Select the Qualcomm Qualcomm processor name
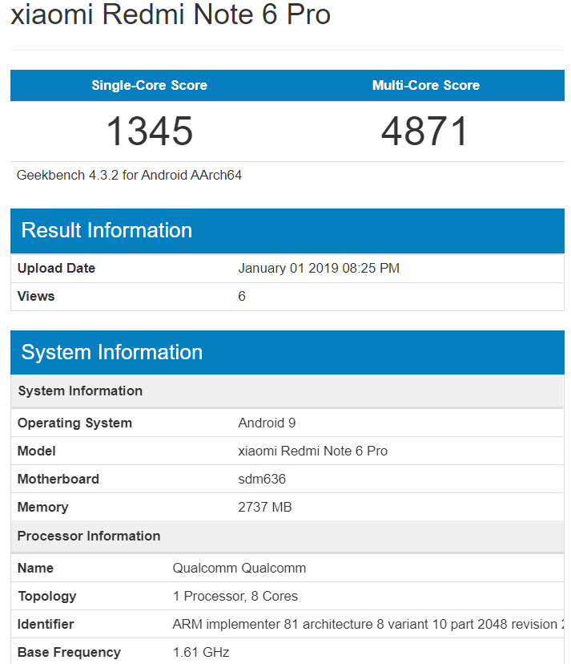This screenshot has width=571, height=664. (x=239, y=568)
